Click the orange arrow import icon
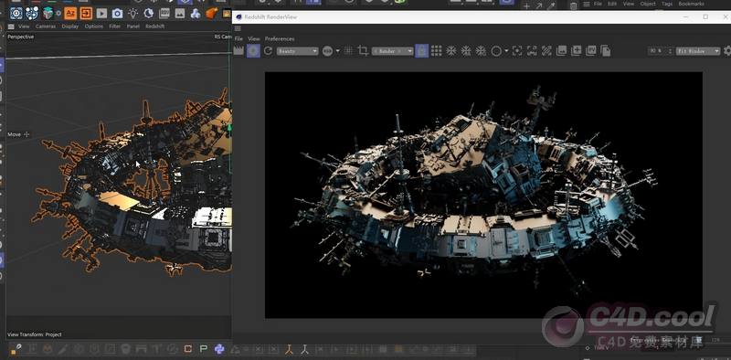This screenshot has width=731, height=360. (86, 13)
